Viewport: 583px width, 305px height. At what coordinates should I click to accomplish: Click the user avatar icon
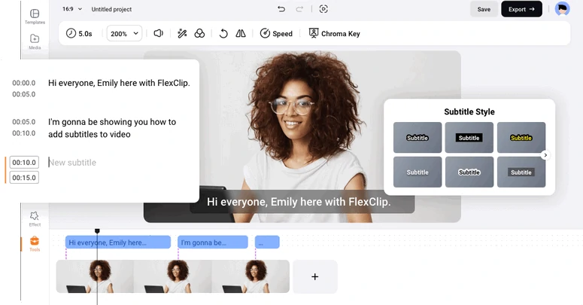[562, 9]
